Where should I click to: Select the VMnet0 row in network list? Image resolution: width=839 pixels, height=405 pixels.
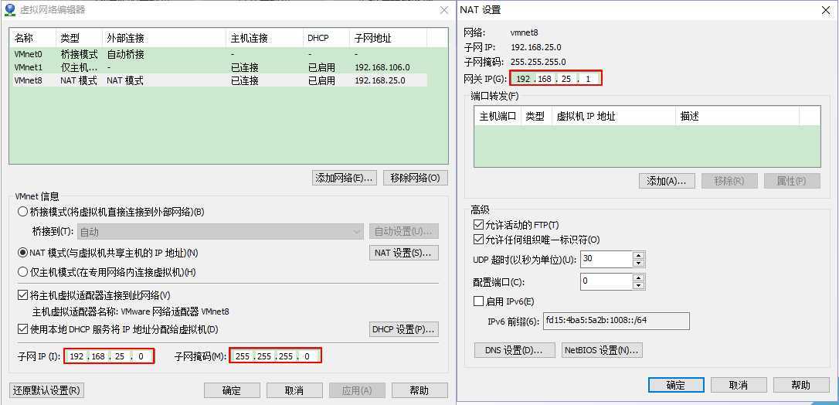[x=219, y=54]
